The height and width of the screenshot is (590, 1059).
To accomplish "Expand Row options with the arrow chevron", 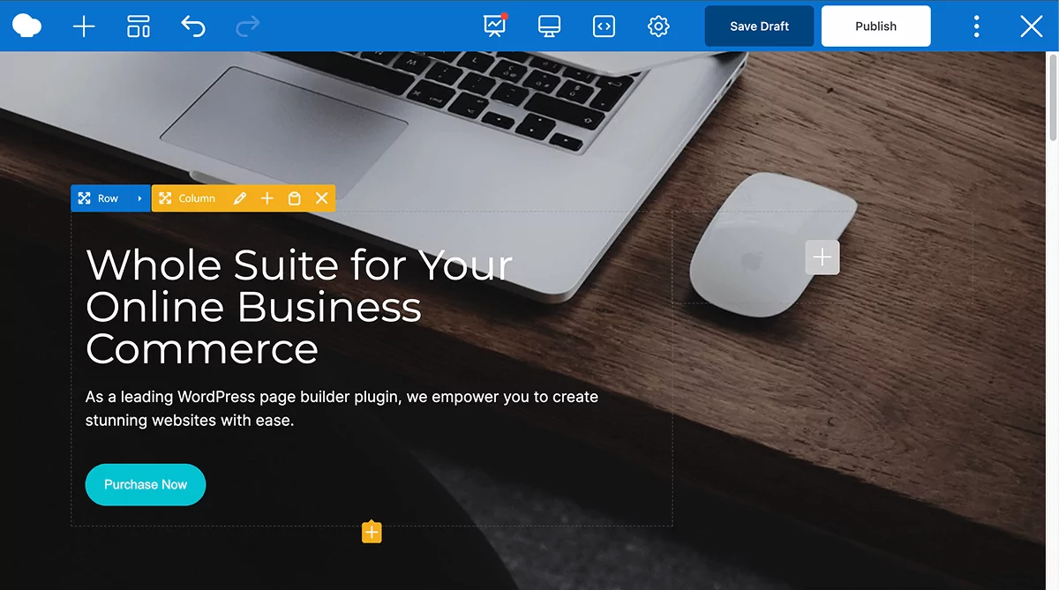I will tap(138, 198).
